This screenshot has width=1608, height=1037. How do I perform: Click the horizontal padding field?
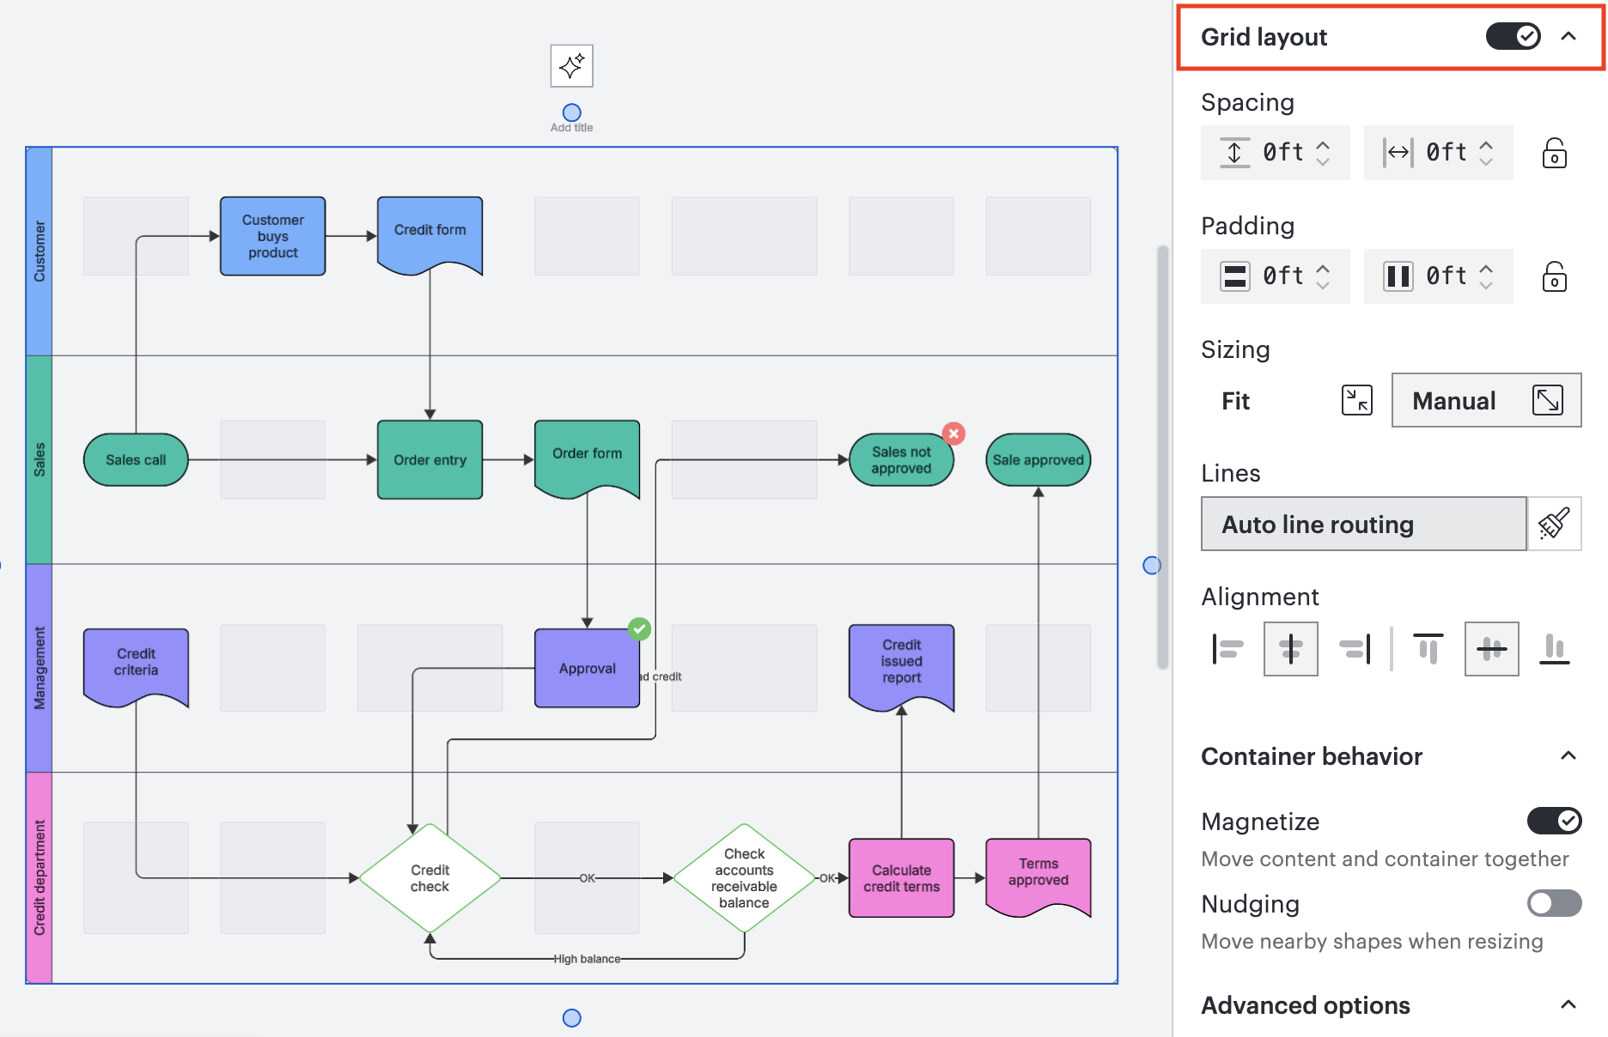tap(1438, 276)
